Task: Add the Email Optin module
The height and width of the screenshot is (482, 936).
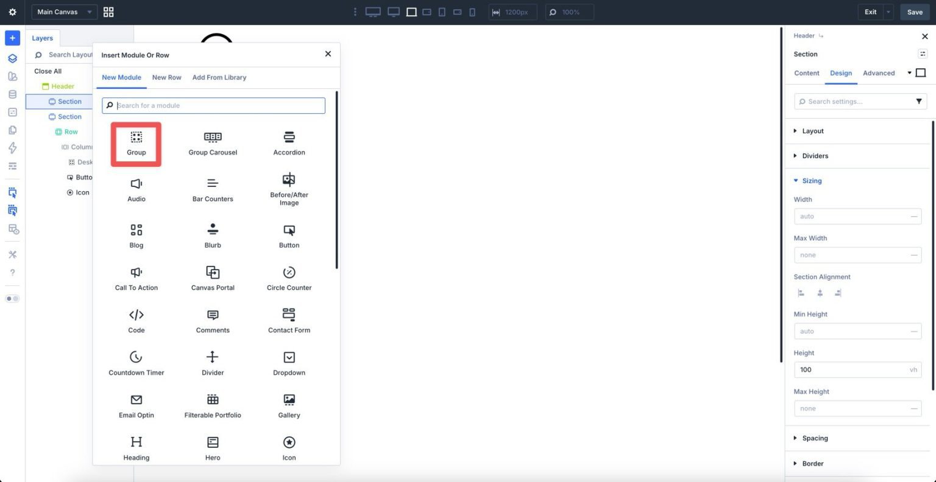Action: tap(136, 407)
